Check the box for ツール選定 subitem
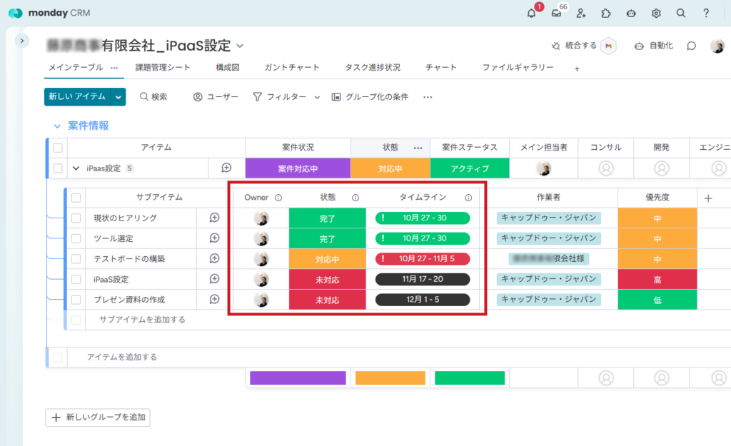 (76, 238)
